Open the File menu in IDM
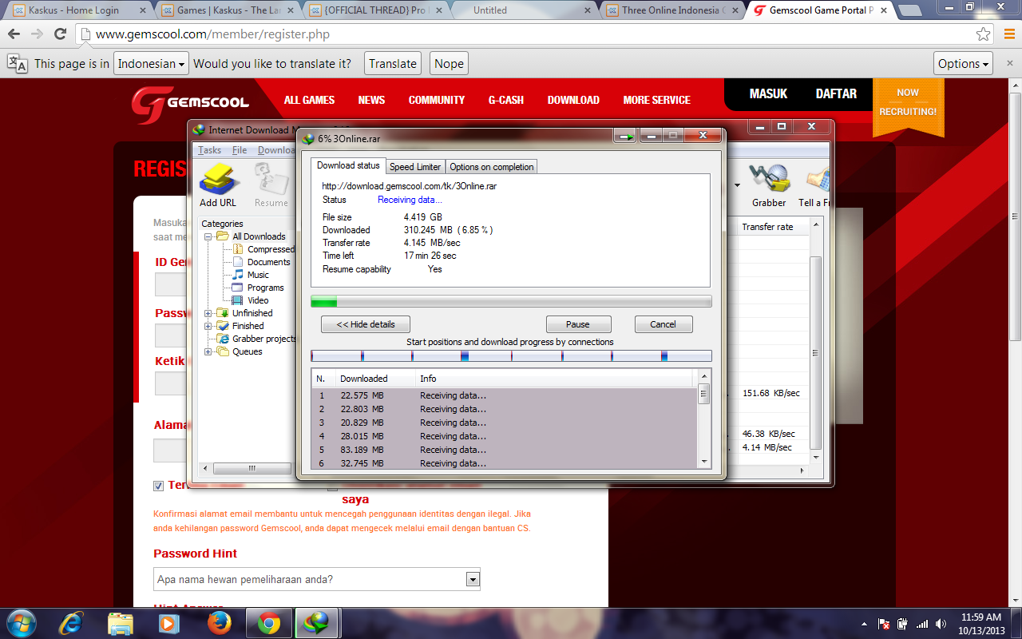 (240, 150)
